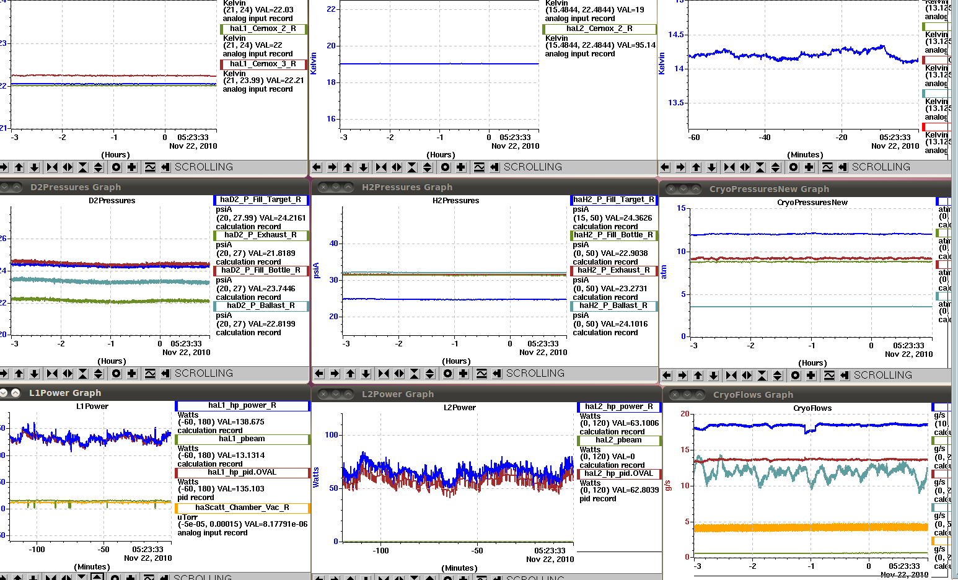The image size is (958, 580).
Task: Click circle auto-scale icon in H2Pressures toolbar
Action: coord(448,374)
